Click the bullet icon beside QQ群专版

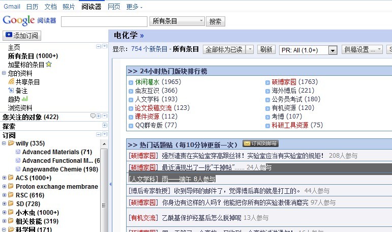pos(131,126)
